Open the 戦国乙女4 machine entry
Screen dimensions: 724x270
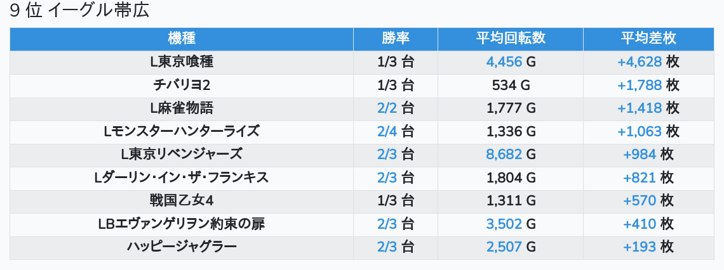click(182, 201)
